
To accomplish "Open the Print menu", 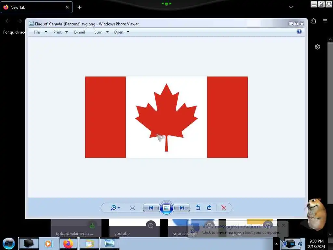I will coord(57,32).
